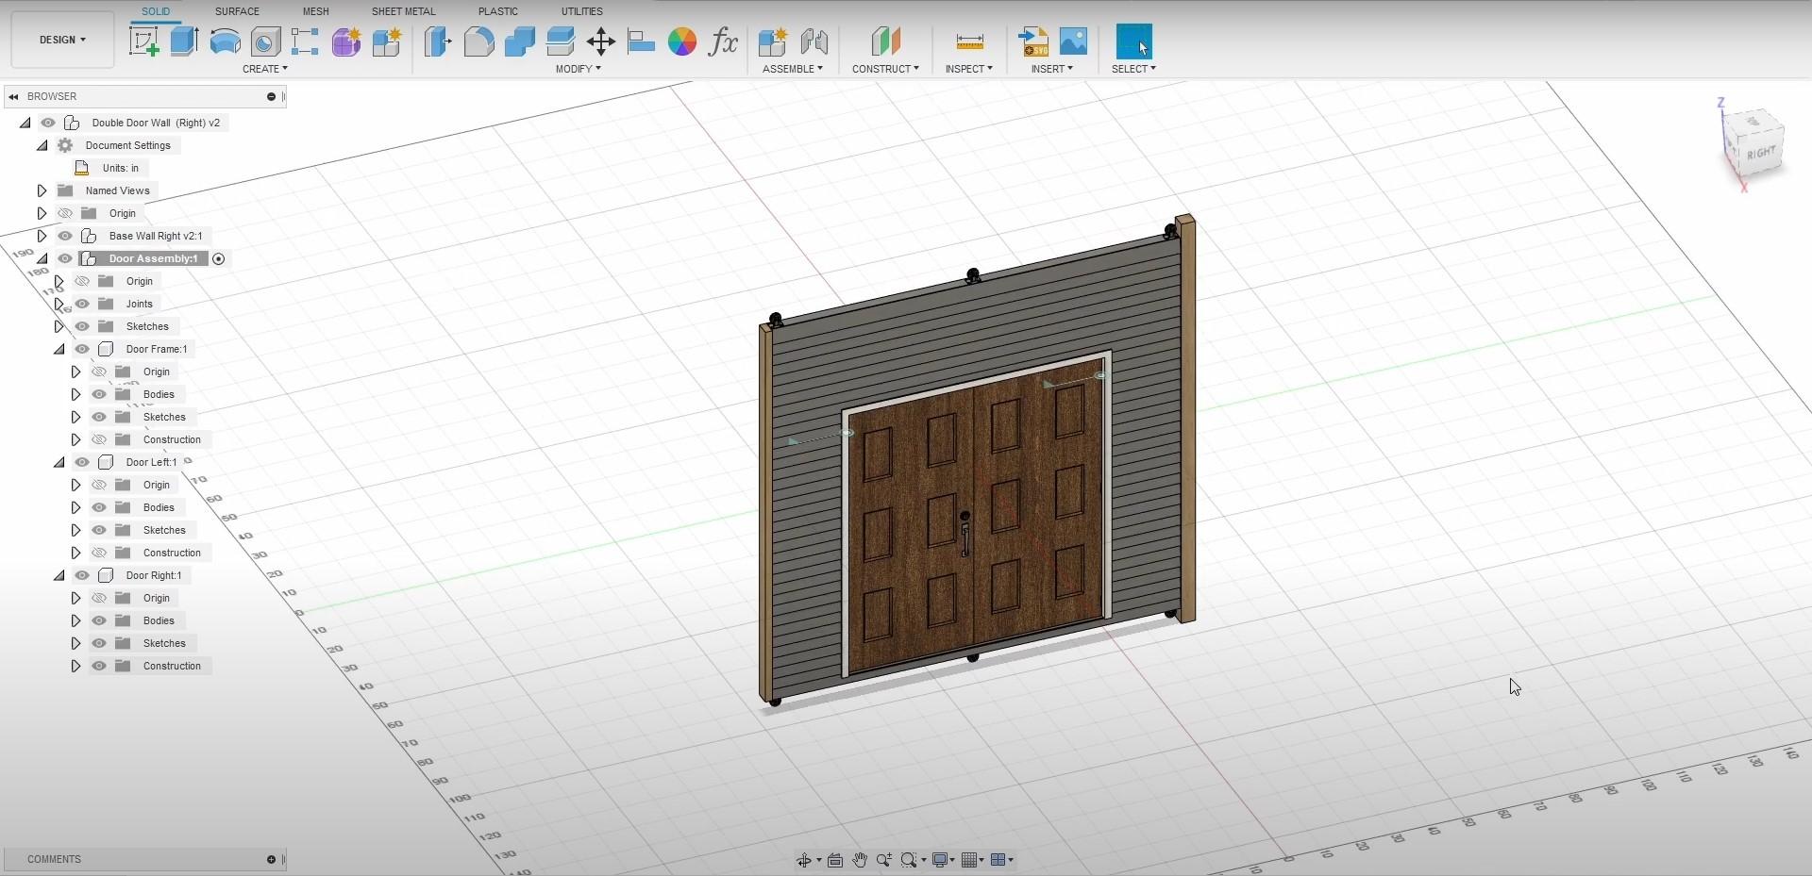This screenshot has width=1812, height=876.
Task: Open the CONSTRUCT menu label
Action: [884, 69]
